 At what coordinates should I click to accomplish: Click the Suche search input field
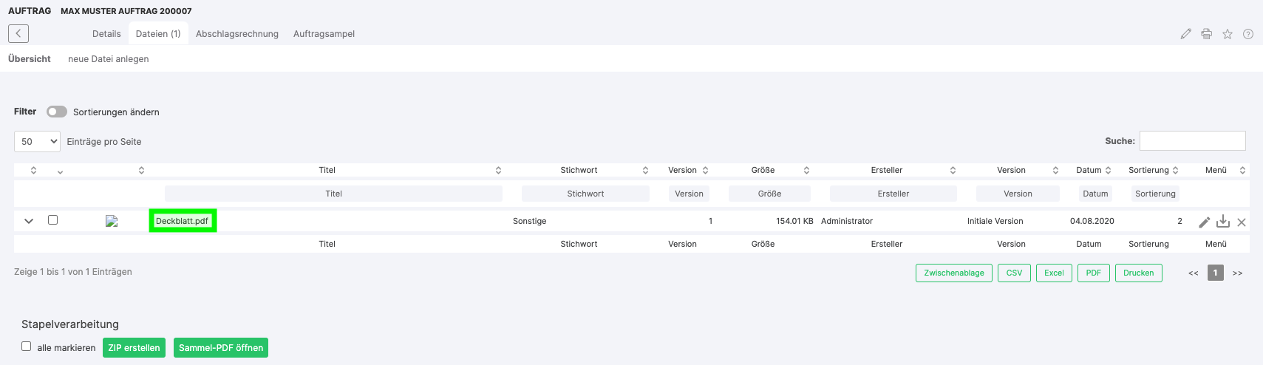1192,140
